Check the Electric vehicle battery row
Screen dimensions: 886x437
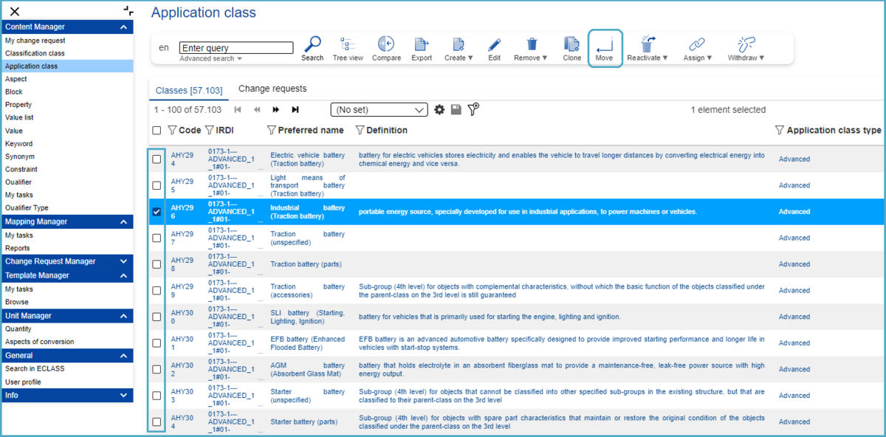coord(157,159)
